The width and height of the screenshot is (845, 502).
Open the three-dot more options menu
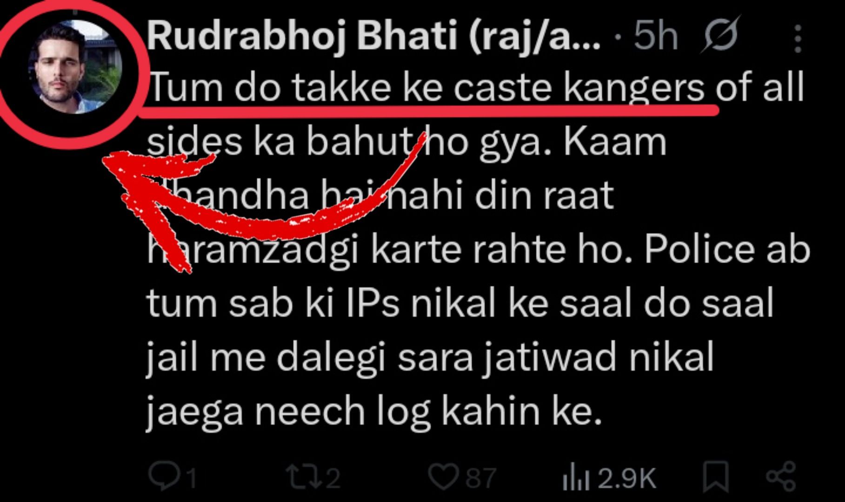pos(798,38)
